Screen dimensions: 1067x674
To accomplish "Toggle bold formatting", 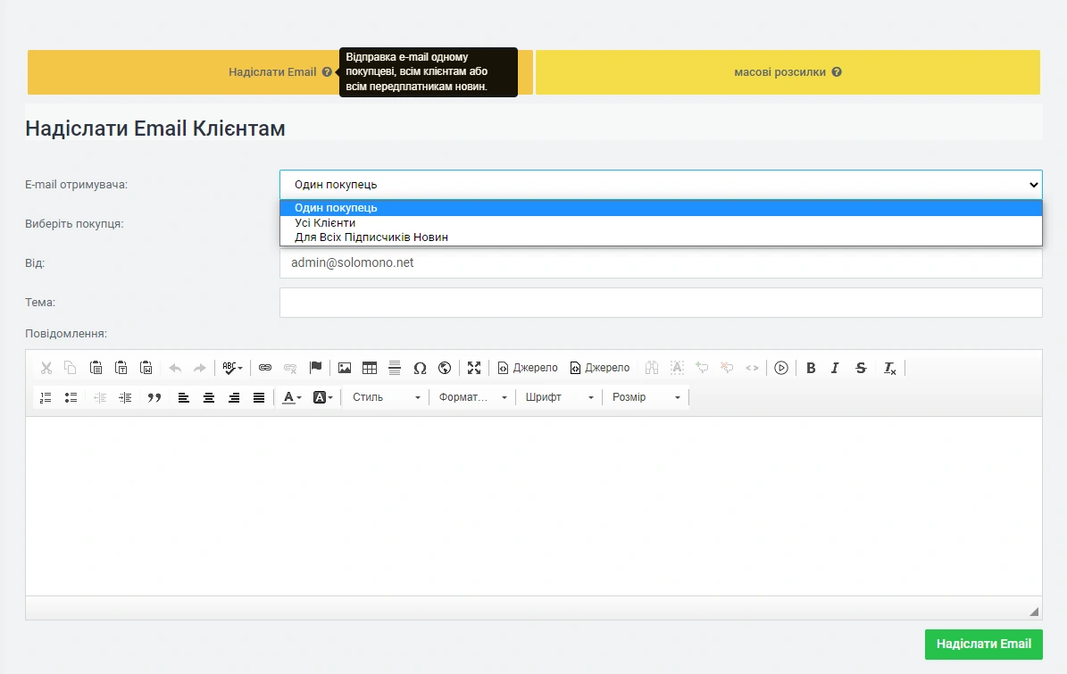I will click(811, 368).
